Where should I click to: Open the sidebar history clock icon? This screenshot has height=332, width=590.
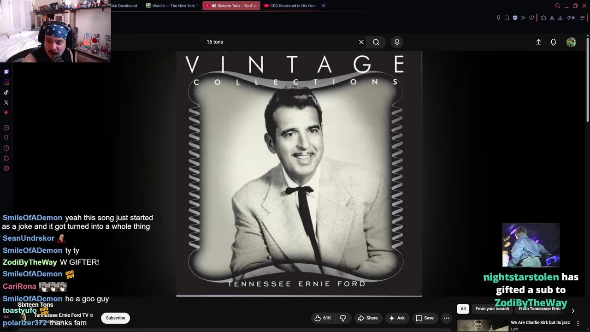coord(6,148)
